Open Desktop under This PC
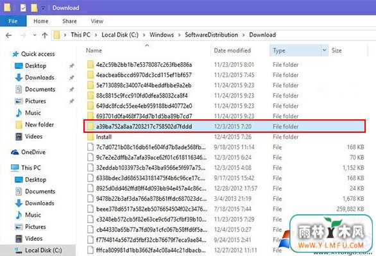The width and height of the screenshot is (376, 256). pos(35,180)
